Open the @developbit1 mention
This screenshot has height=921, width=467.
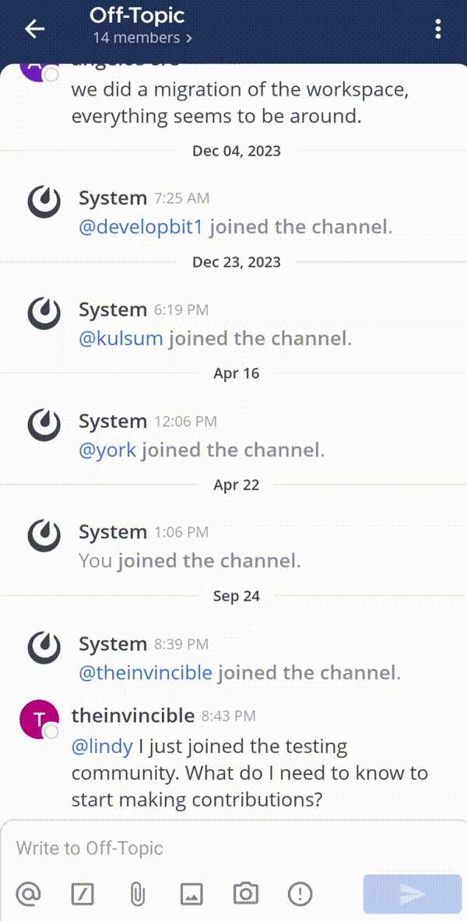point(141,227)
